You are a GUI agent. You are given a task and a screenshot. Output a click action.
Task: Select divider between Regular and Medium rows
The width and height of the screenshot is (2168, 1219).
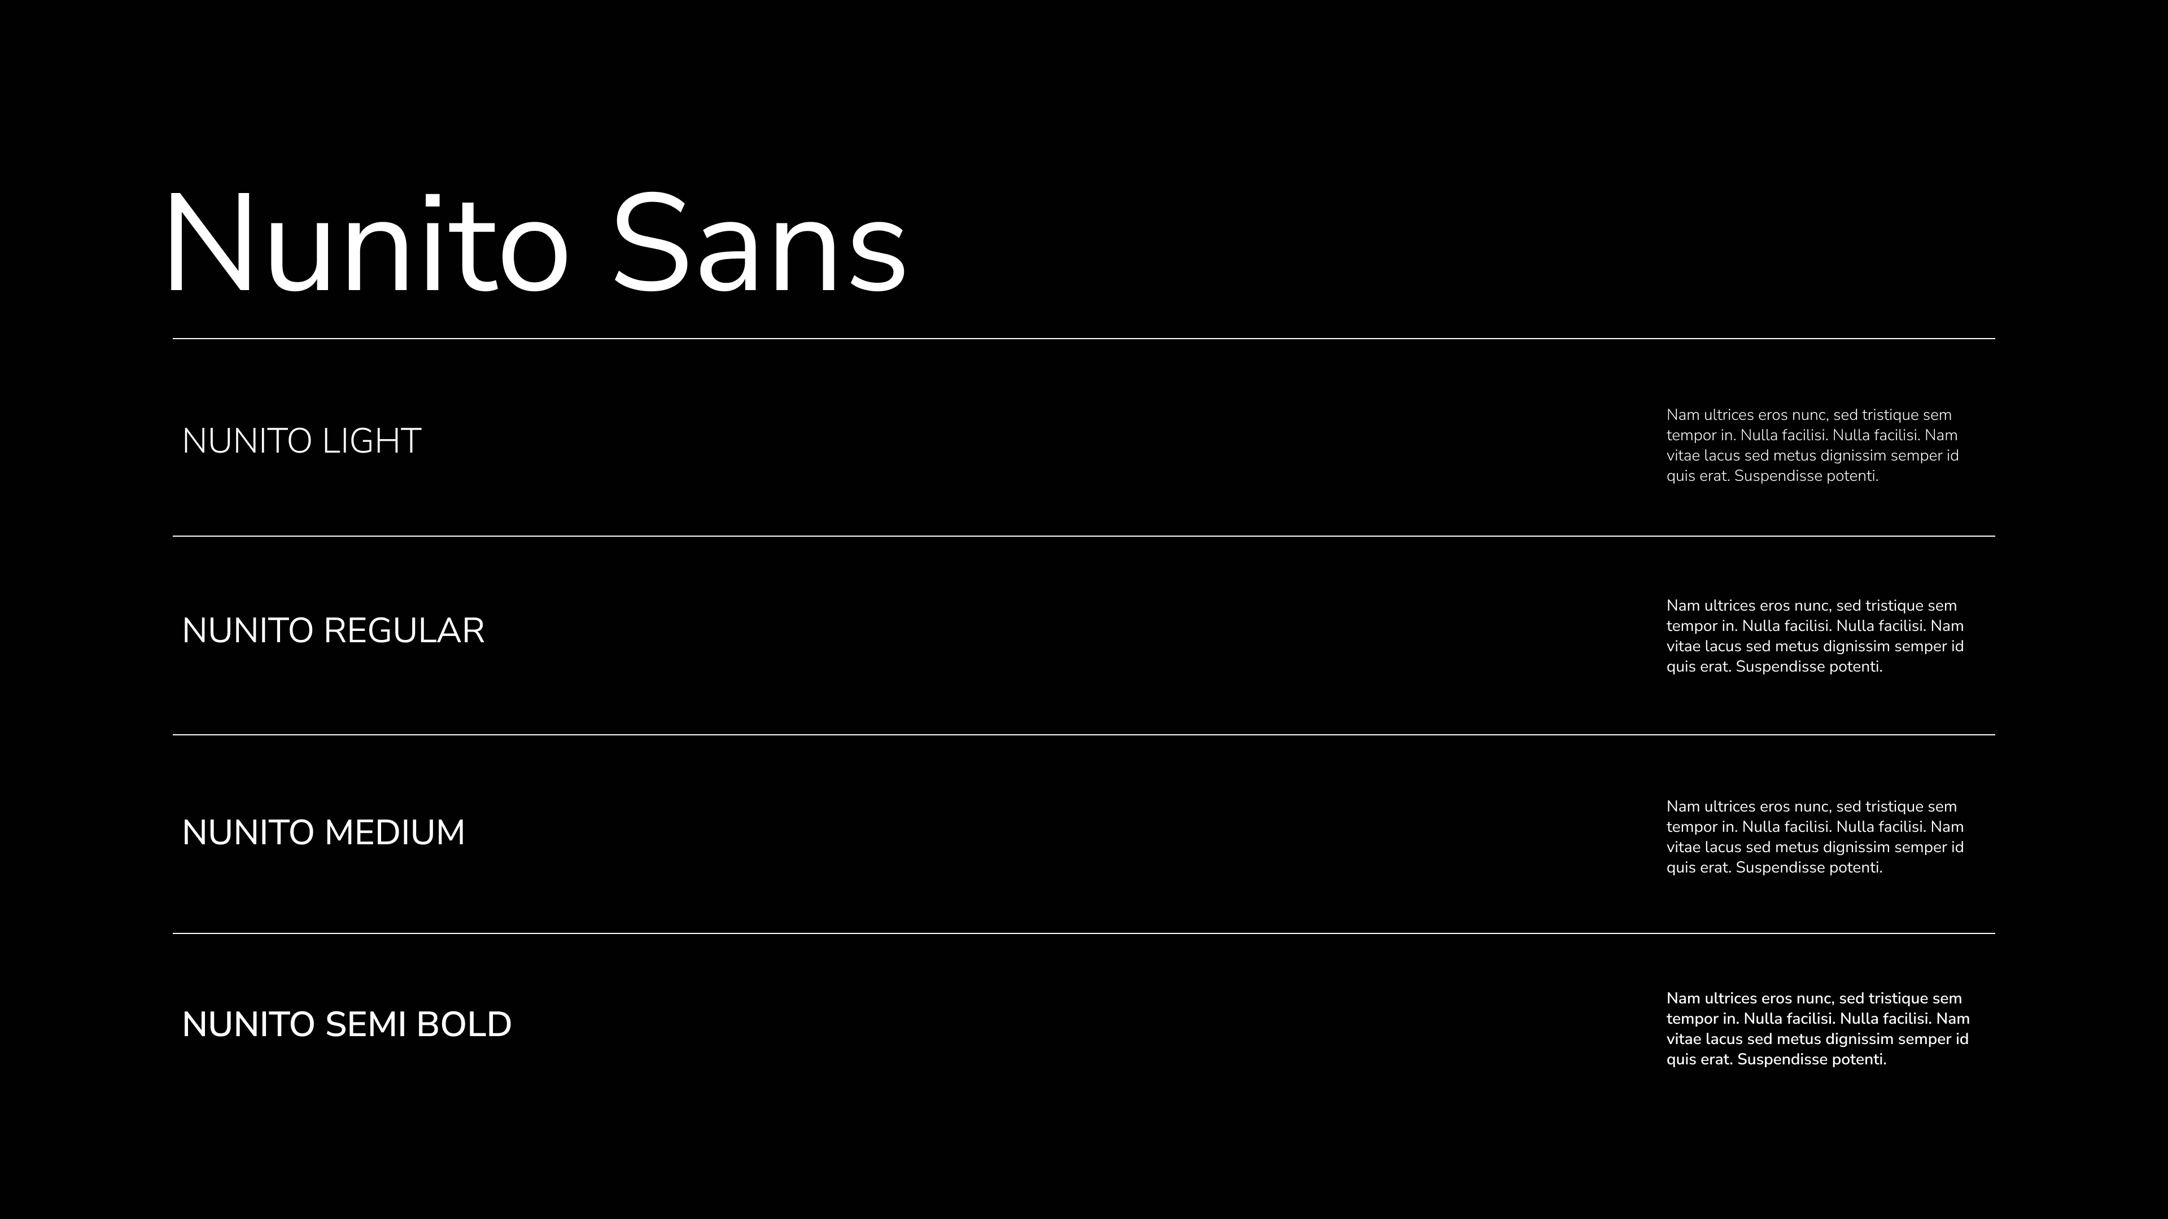click(1084, 734)
